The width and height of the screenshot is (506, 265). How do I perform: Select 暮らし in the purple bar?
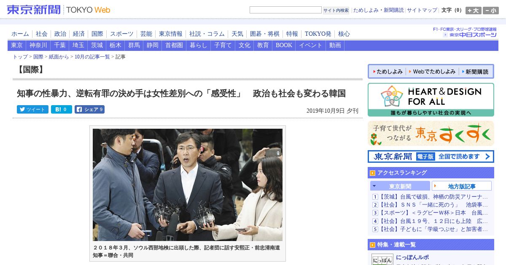199,45
